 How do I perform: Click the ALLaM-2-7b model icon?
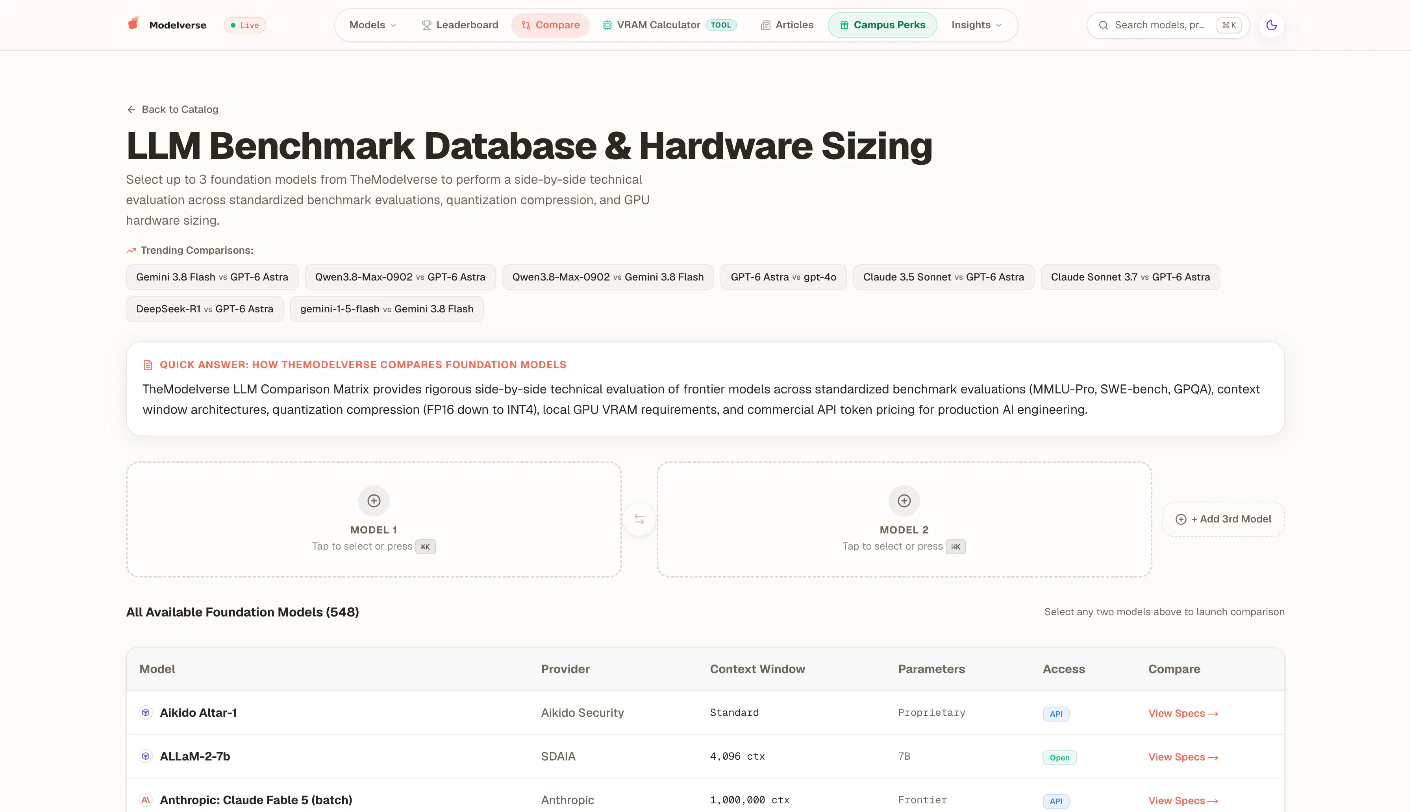146,756
